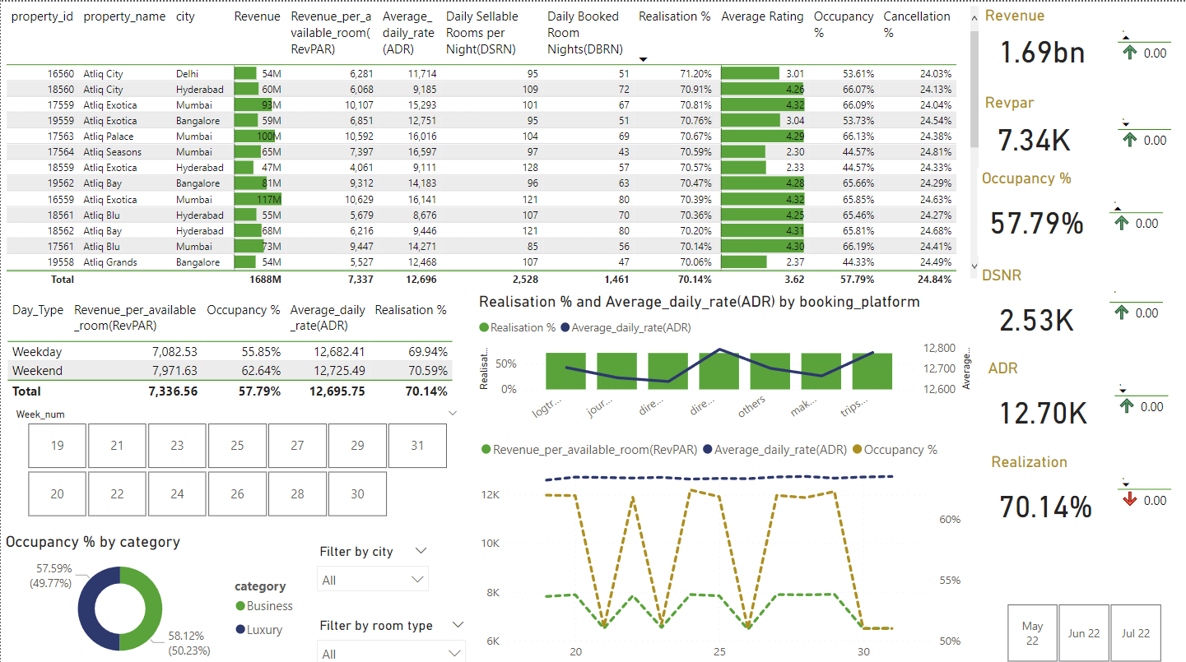
Task: Toggle week 24 in the Week_num slicer
Action: pos(177,493)
